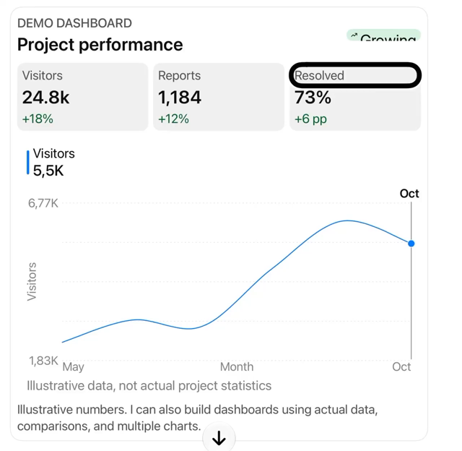Click the scroll-down arrow button
This screenshot has height=451, width=462.
(x=219, y=438)
